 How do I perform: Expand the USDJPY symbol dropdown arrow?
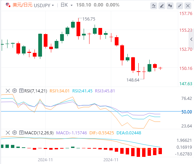[x=53, y=5]
